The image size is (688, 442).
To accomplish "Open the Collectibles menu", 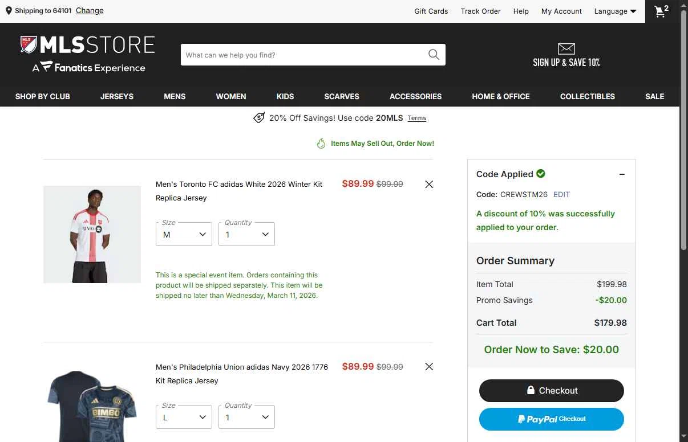I will 588,96.
